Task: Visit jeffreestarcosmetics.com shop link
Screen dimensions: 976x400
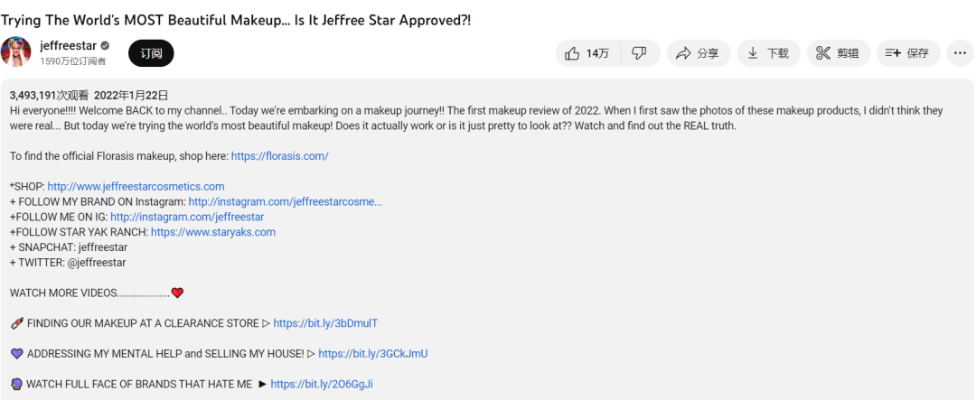Action: (136, 187)
